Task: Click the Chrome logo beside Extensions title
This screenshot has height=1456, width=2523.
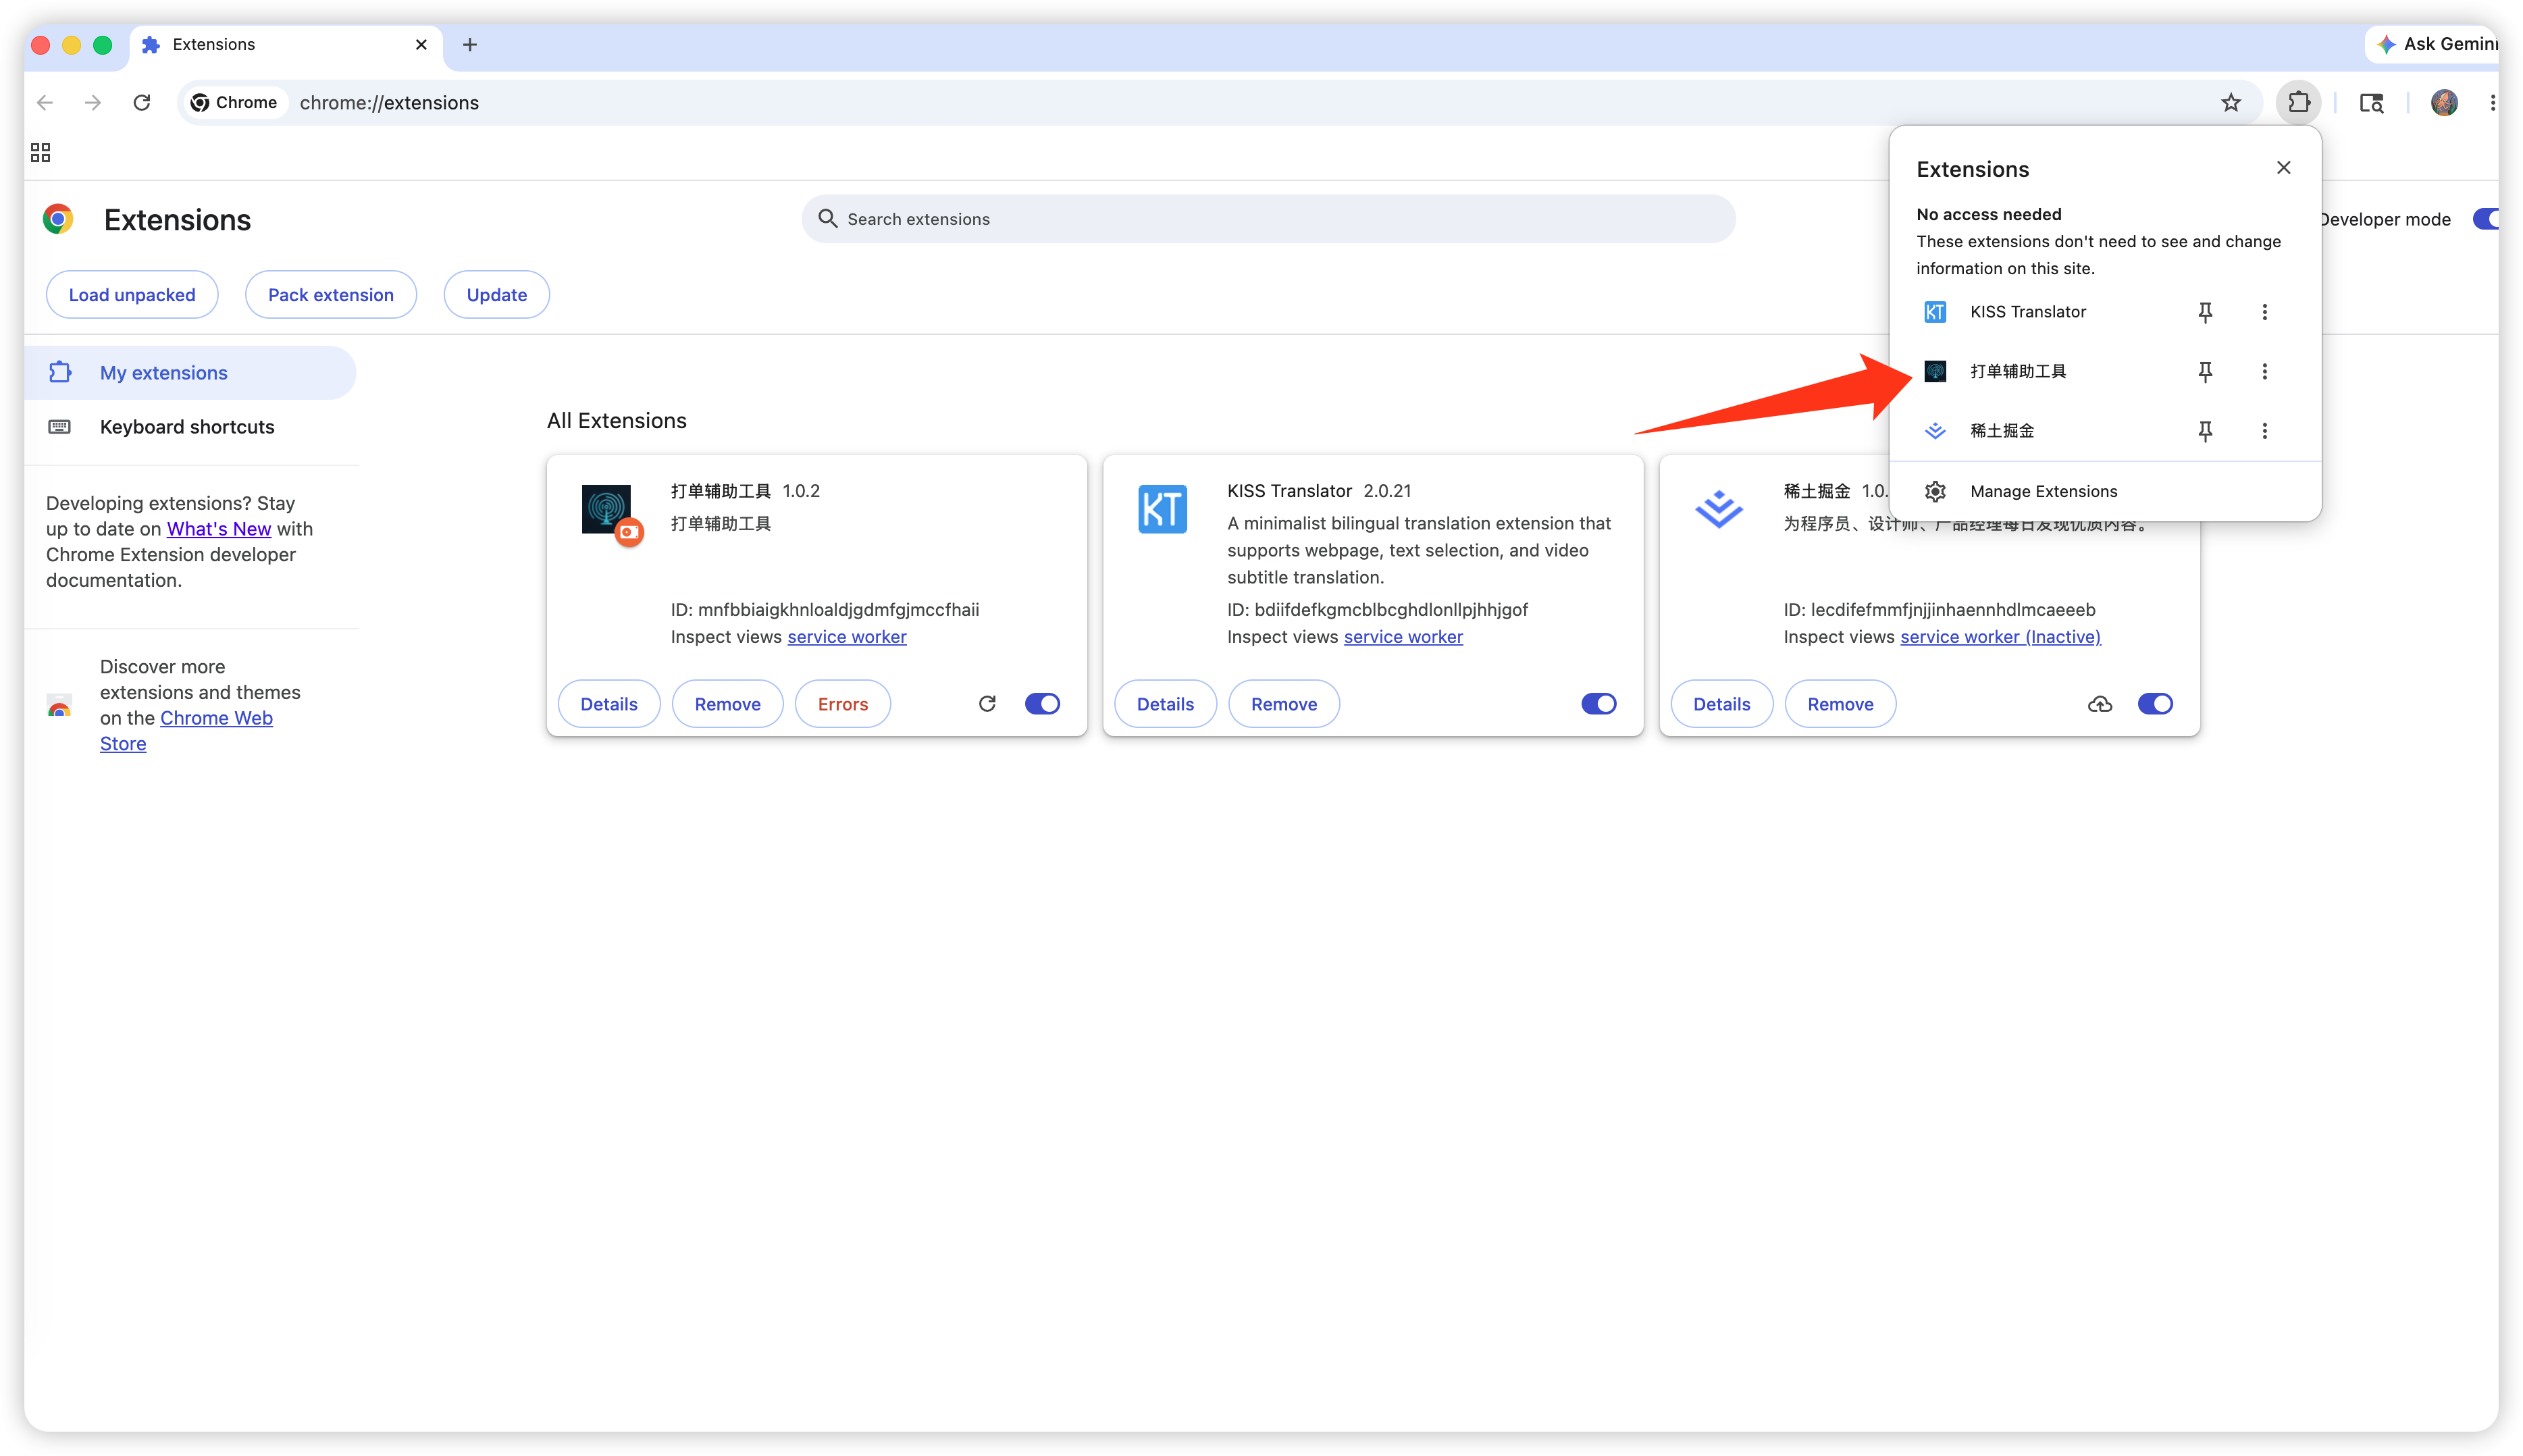Action: (x=58, y=219)
